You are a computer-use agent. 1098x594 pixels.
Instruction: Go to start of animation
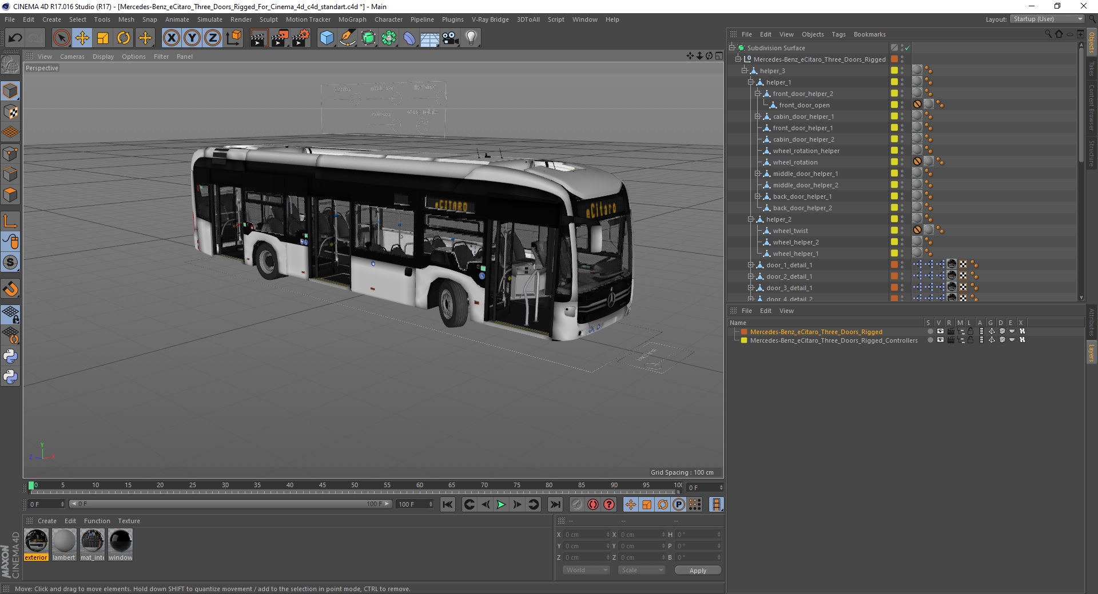pos(448,504)
